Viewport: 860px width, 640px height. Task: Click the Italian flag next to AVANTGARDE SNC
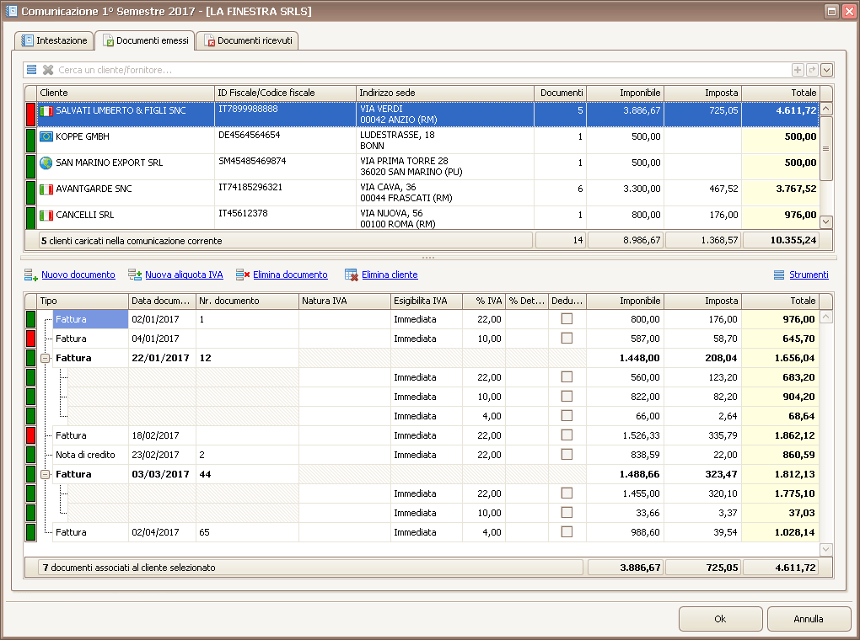[46, 189]
